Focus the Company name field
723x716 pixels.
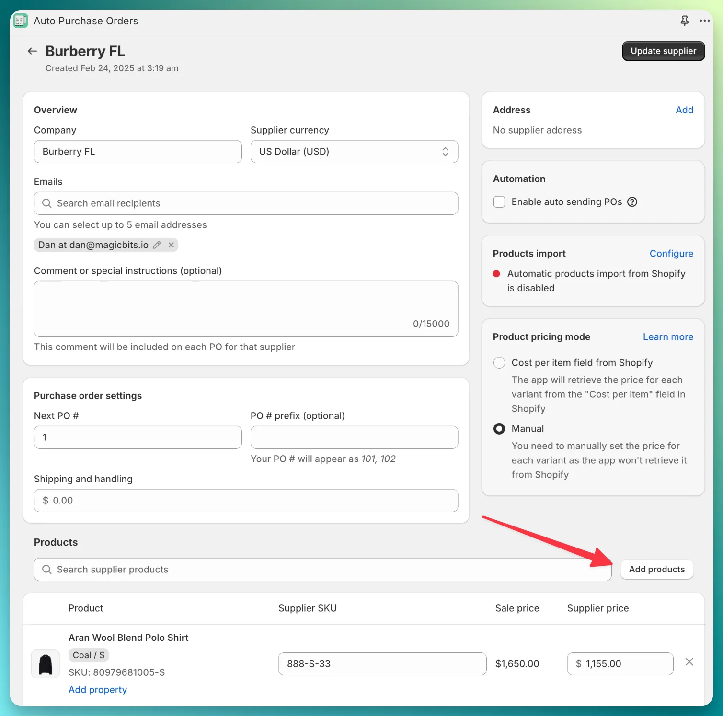coord(138,152)
